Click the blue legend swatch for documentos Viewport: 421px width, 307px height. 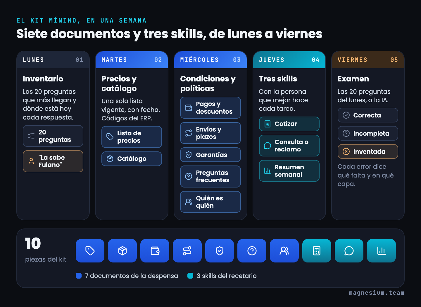pyautogui.click(x=79, y=276)
